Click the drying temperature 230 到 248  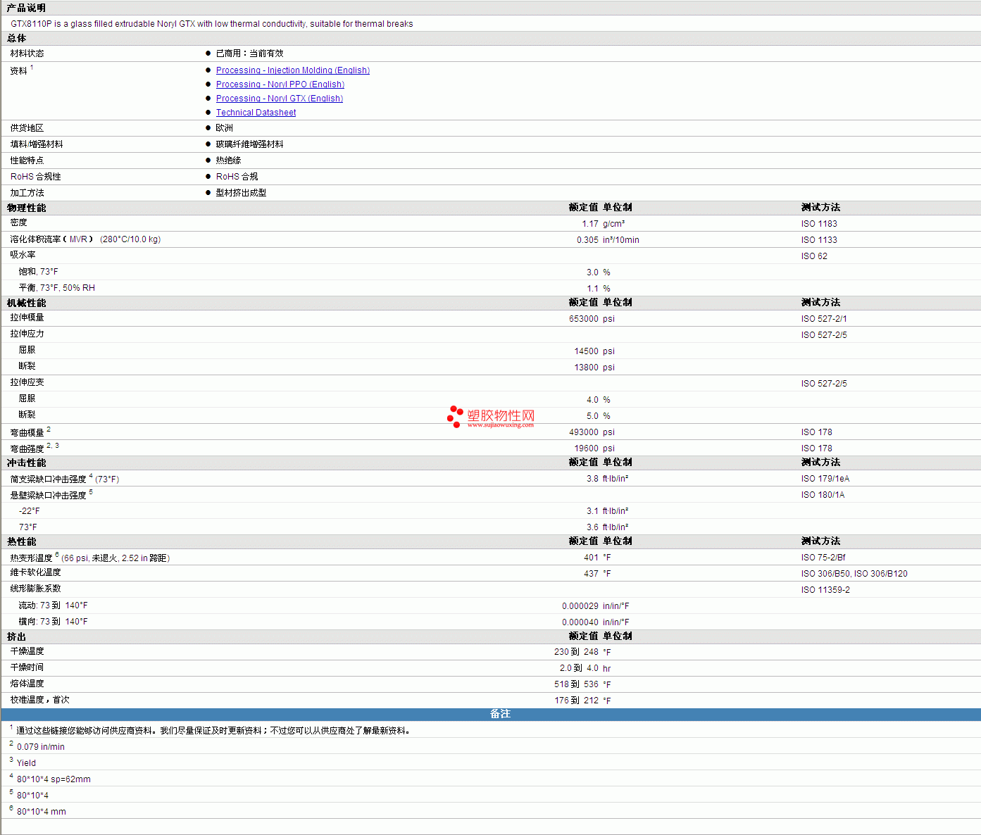tap(576, 652)
